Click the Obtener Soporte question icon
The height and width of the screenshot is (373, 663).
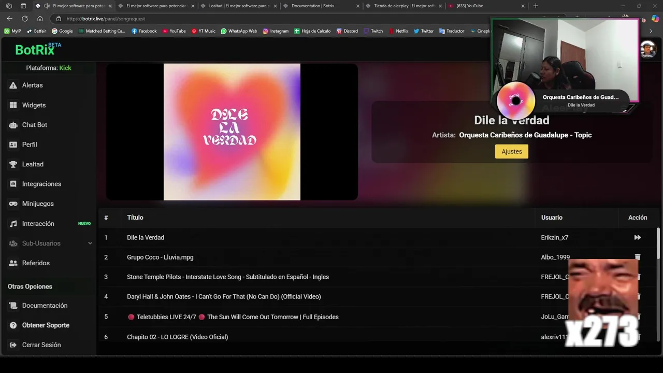point(13,325)
